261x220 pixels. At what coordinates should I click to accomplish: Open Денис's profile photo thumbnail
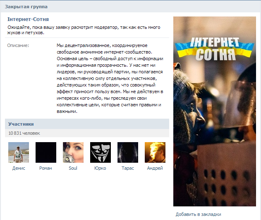click(19, 152)
